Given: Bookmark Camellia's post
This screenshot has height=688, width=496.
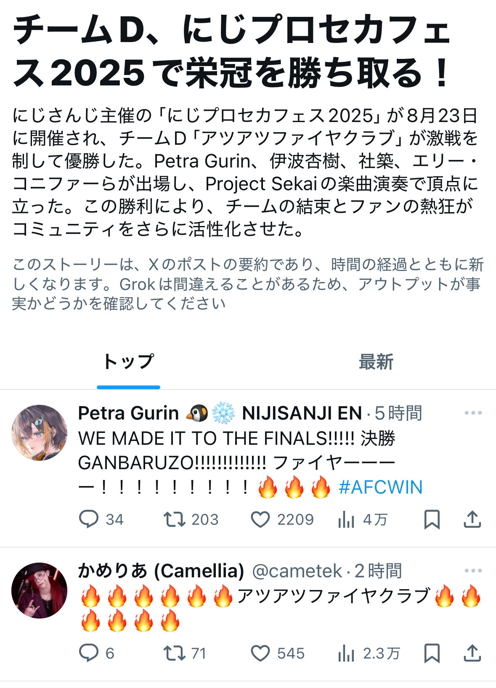Looking at the screenshot, I should 432,653.
